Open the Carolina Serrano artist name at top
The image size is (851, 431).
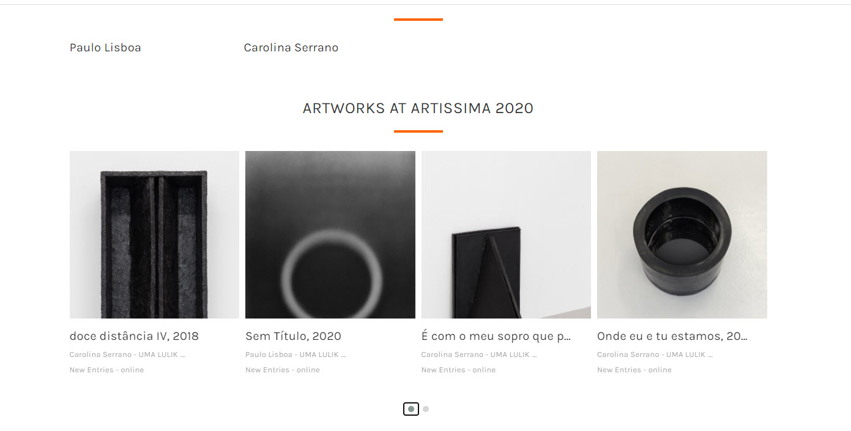click(x=291, y=48)
